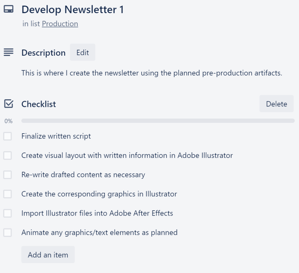Toggle Import Illustrator files checkbox
Screen dimensions: 299x273
coord(8,213)
